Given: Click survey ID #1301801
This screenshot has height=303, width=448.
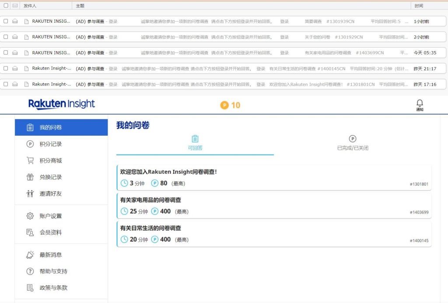Looking at the screenshot, I should pos(419,184).
